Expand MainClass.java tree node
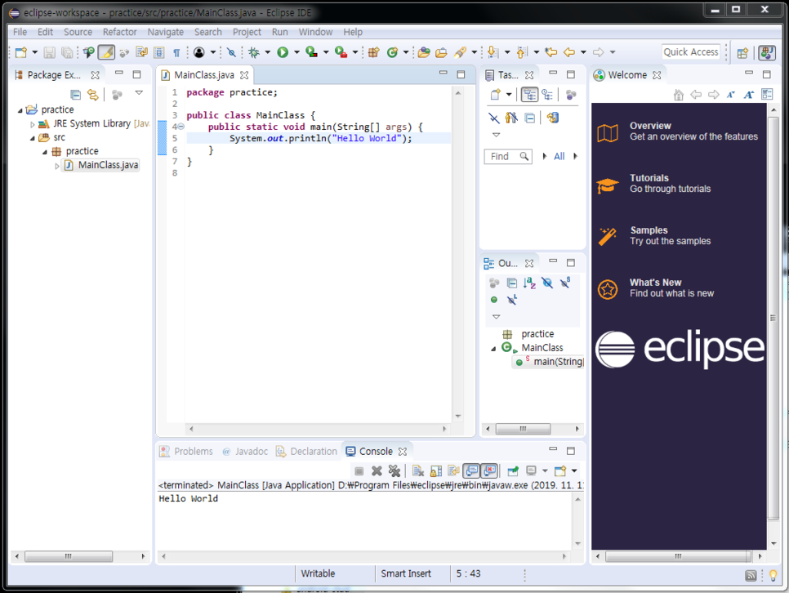This screenshot has height=593, width=789. 57,166
